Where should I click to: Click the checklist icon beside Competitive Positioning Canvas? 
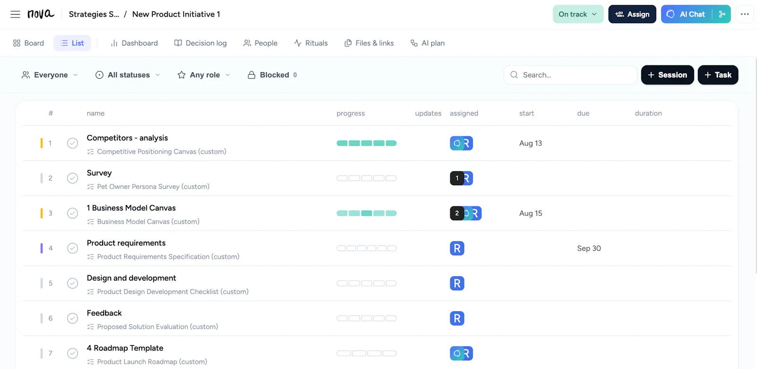90,152
